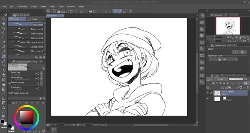Viewport: 250px width, 133px height.
Task: Select the Design pencil brush
Action: (x=25, y=29)
